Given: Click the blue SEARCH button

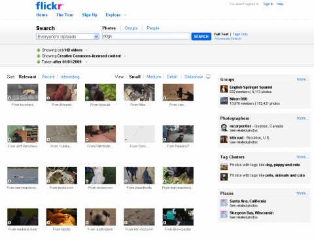Looking at the screenshot, I should point(201,37).
